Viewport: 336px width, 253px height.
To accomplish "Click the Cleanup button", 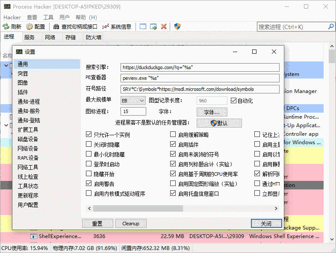I will coord(131,224).
